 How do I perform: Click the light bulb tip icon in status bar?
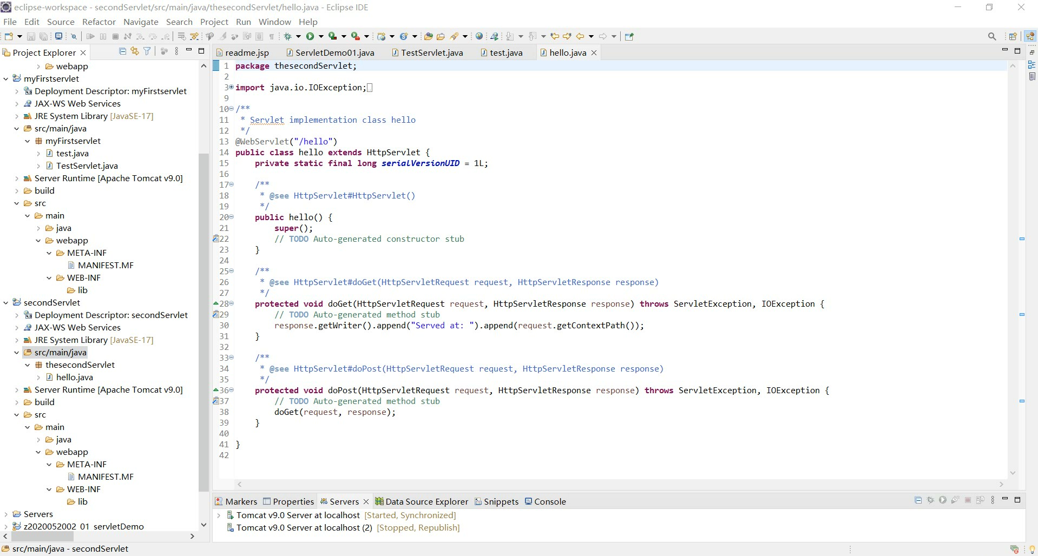(1032, 550)
